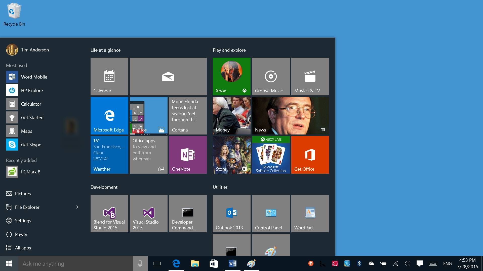Switch to Word on the taskbar
This screenshot has height=271, width=483.
click(233, 263)
